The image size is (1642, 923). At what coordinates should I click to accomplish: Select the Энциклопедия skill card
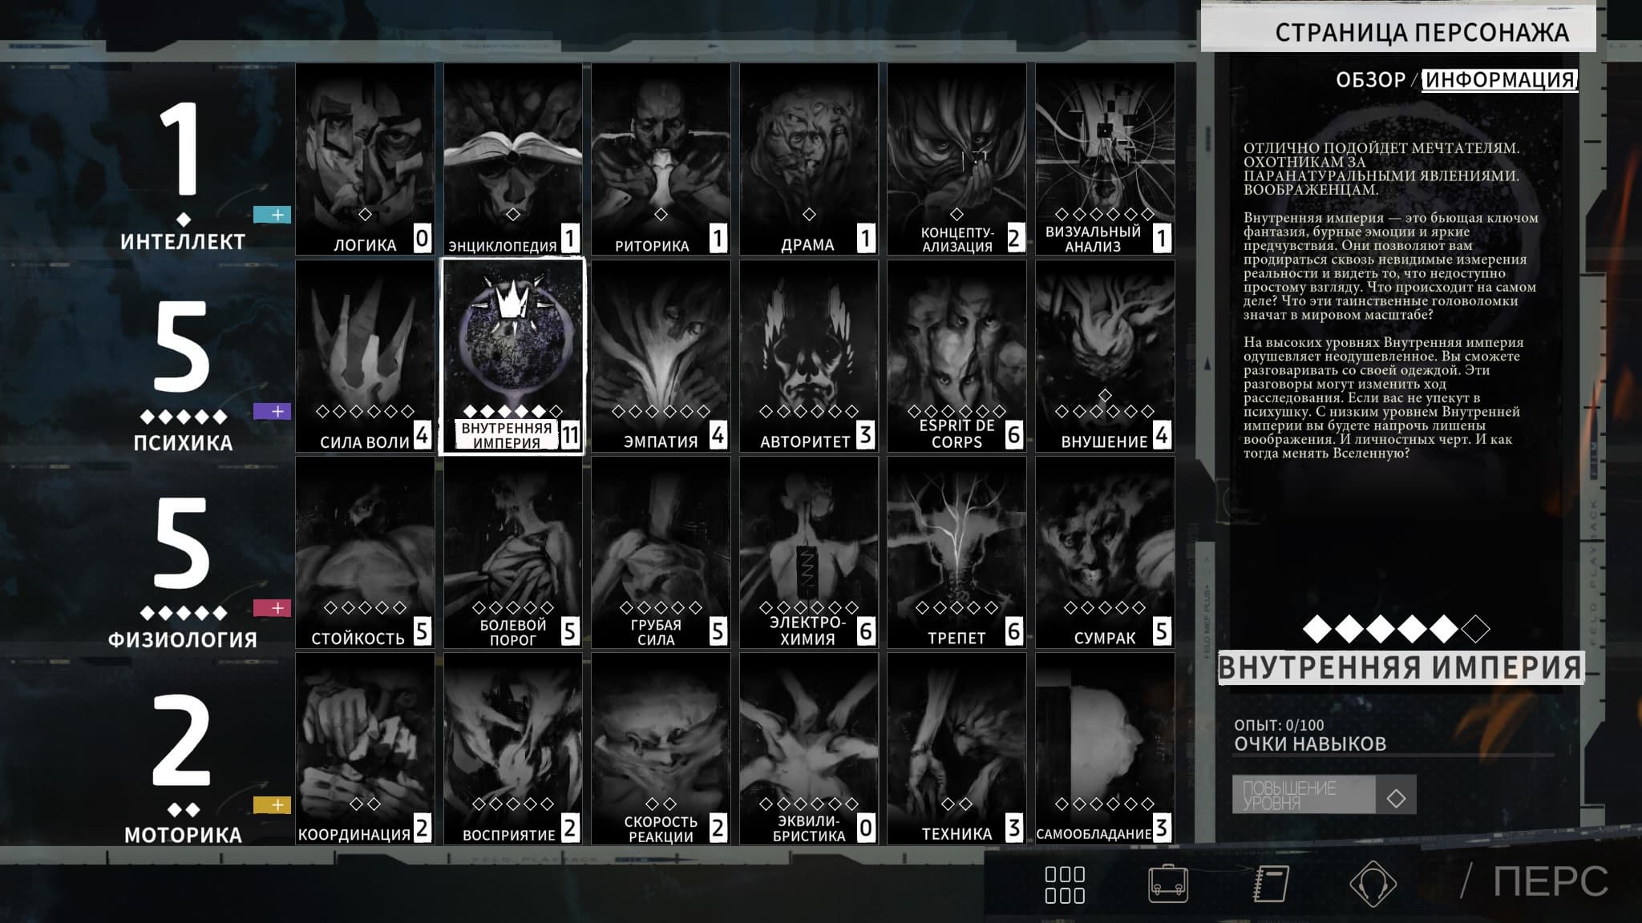click(513, 159)
